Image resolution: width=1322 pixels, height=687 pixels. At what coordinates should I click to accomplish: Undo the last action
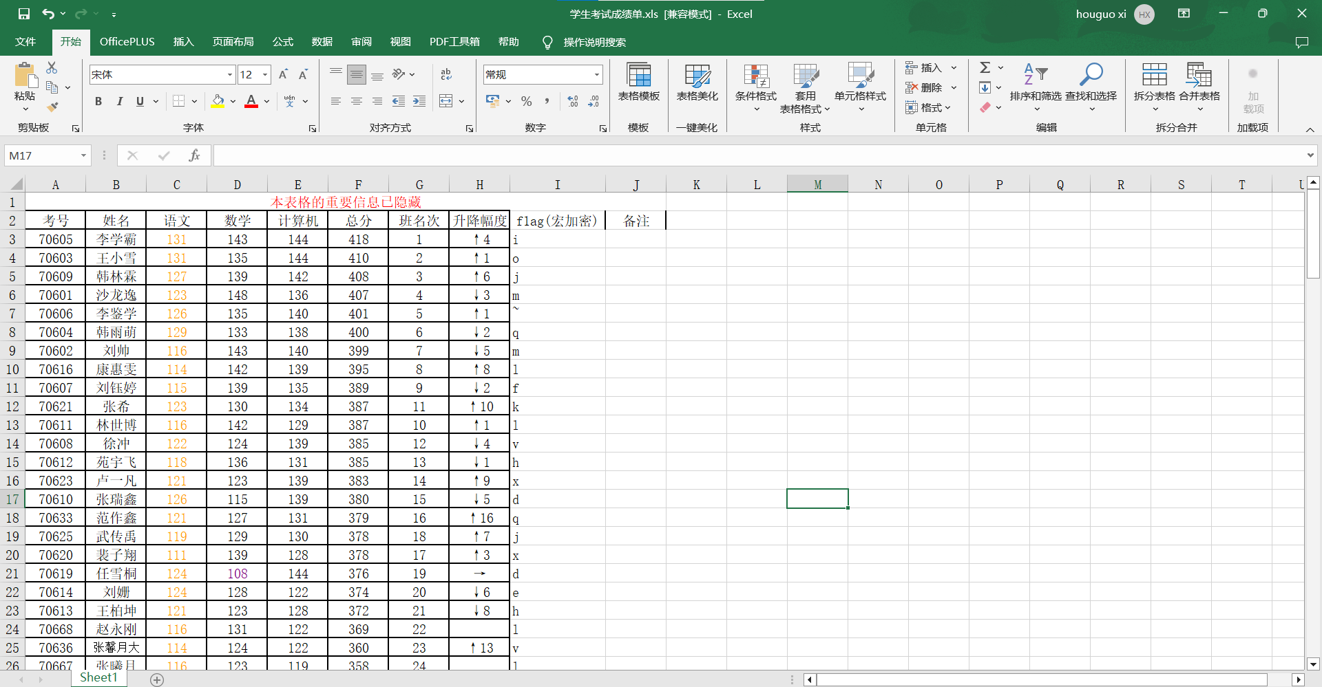click(x=48, y=14)
